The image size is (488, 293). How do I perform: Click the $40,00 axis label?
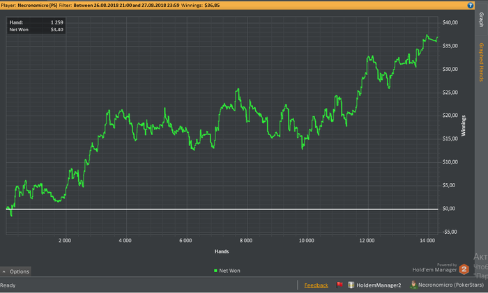pos(450,22)
